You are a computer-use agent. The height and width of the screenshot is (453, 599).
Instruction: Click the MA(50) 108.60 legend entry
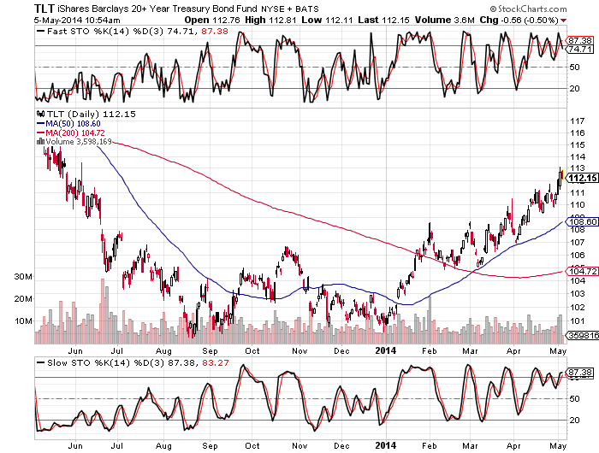(x=68, y=124)
